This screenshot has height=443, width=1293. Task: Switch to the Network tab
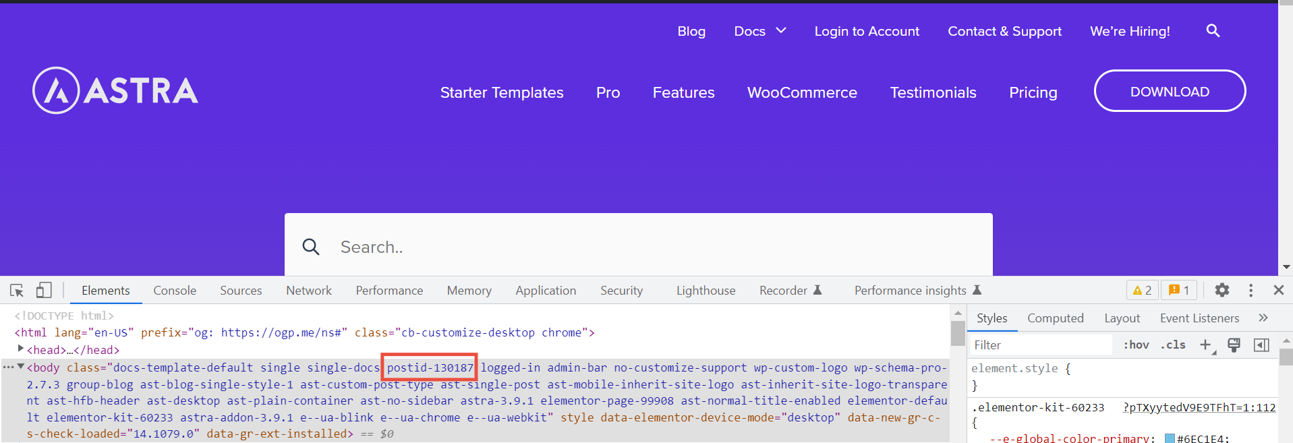pos(309,291)
